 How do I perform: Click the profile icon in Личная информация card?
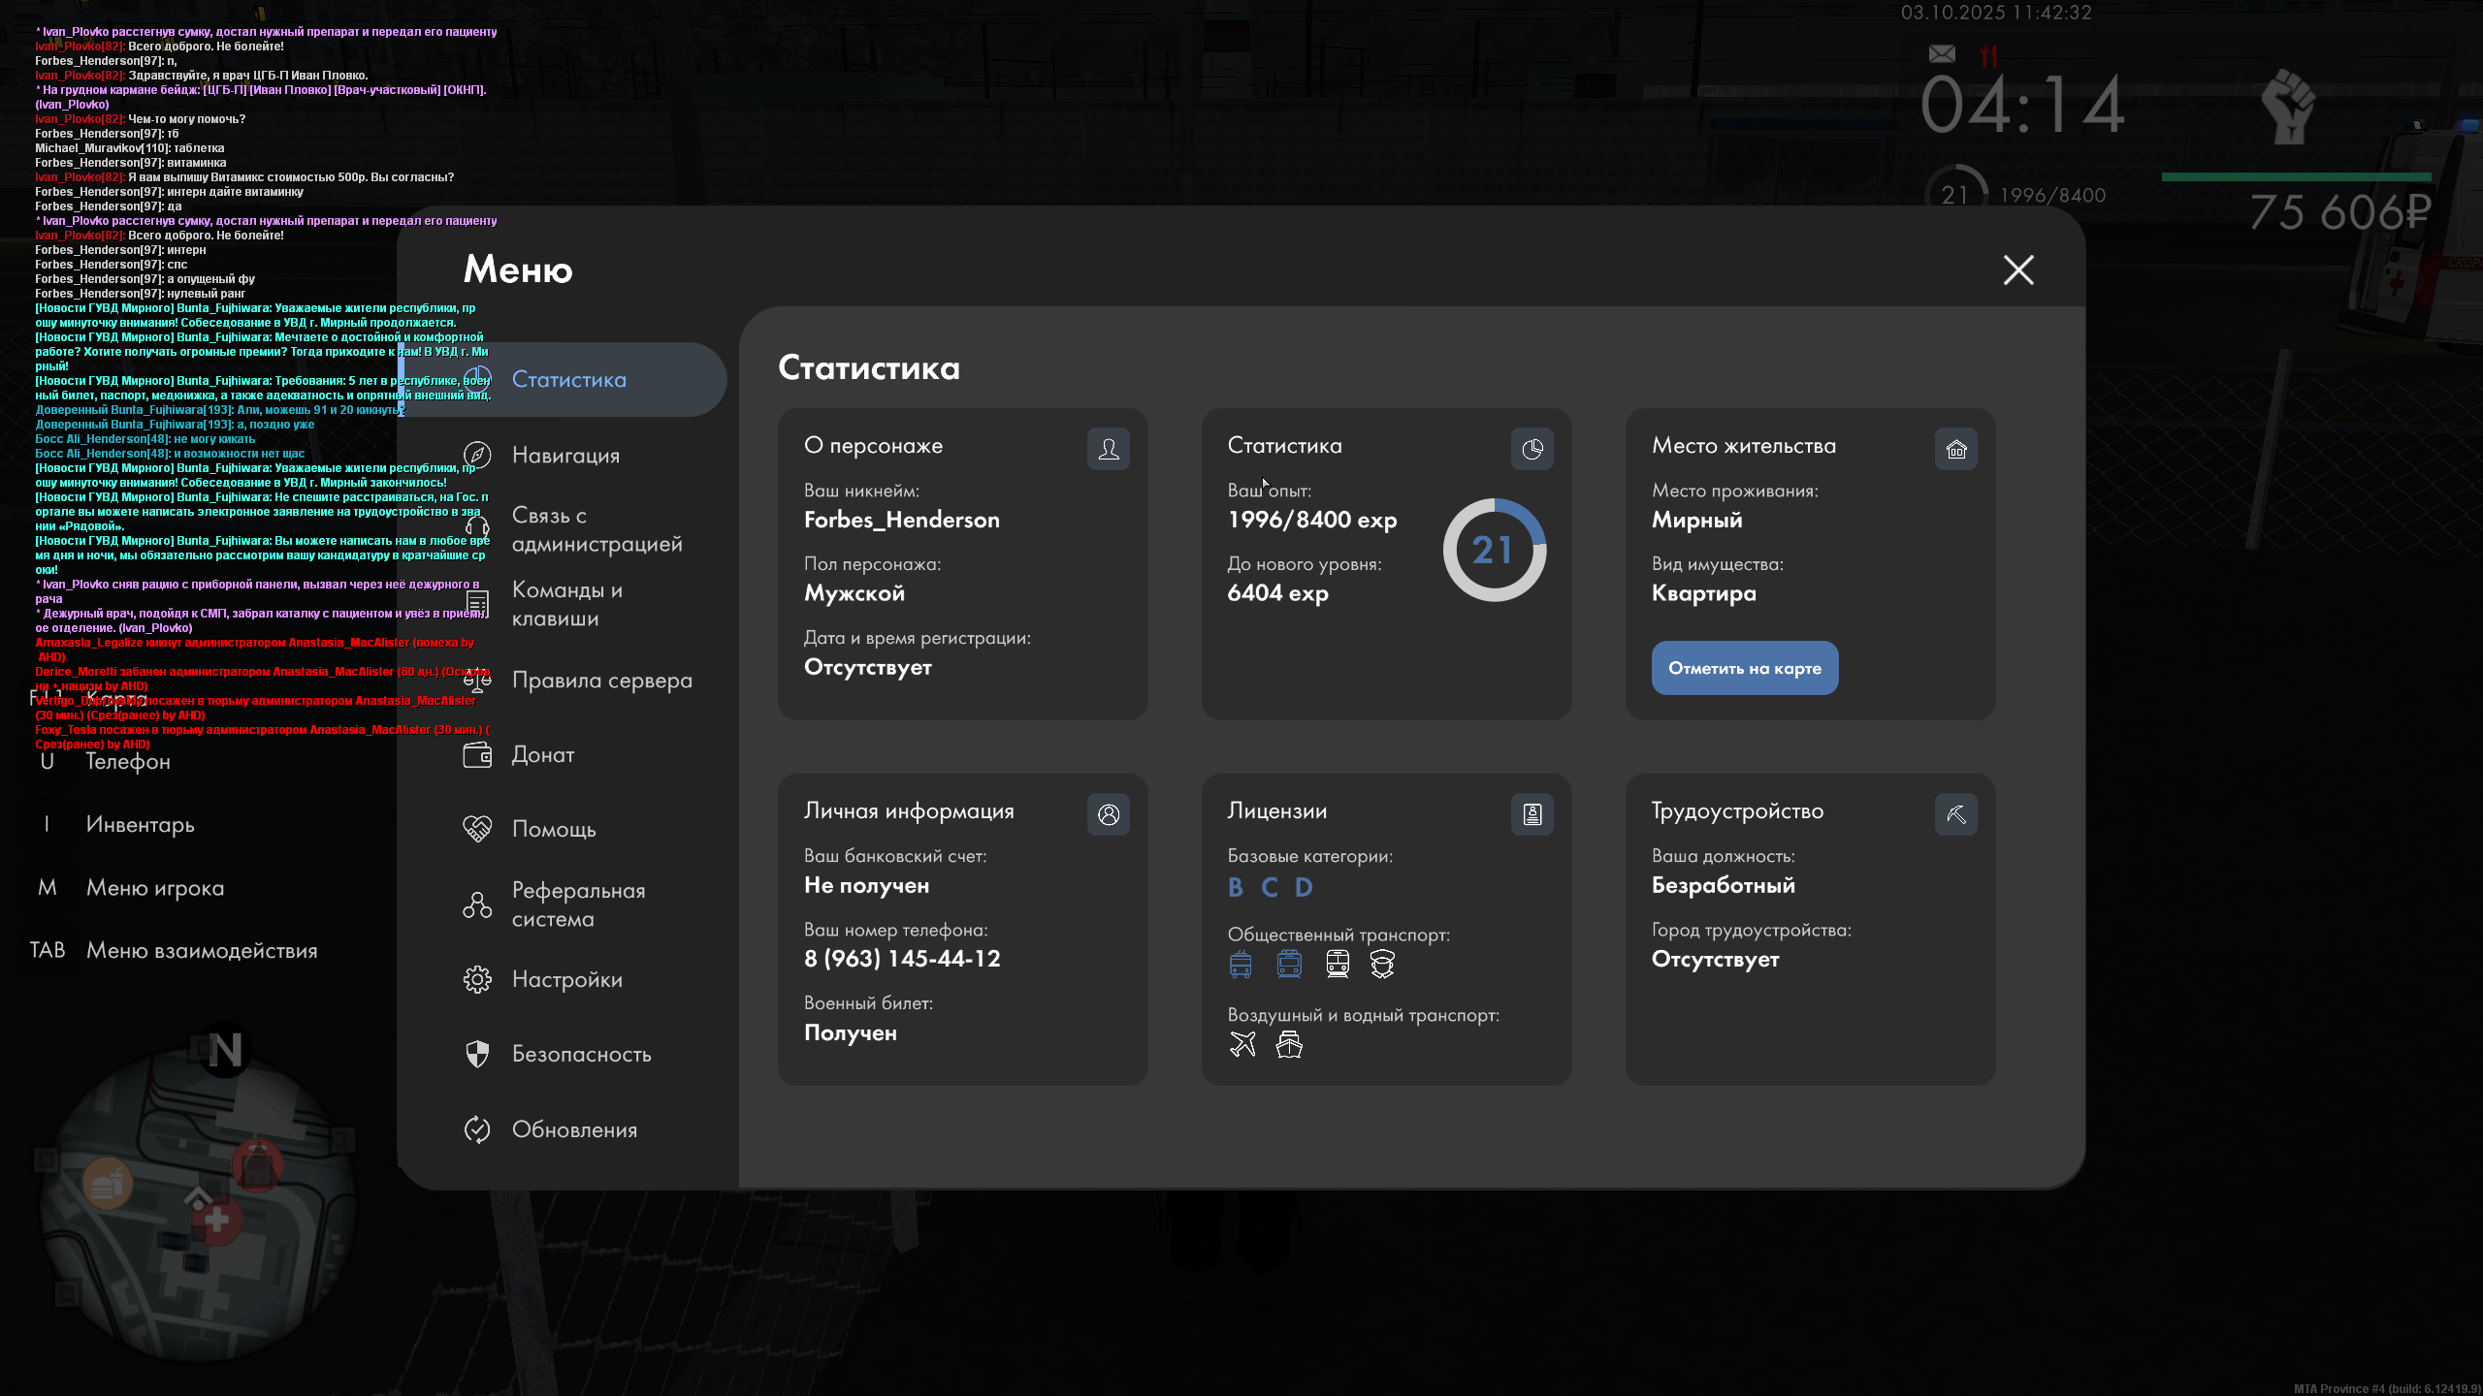pyautogui.click(x=1108, y=814)
